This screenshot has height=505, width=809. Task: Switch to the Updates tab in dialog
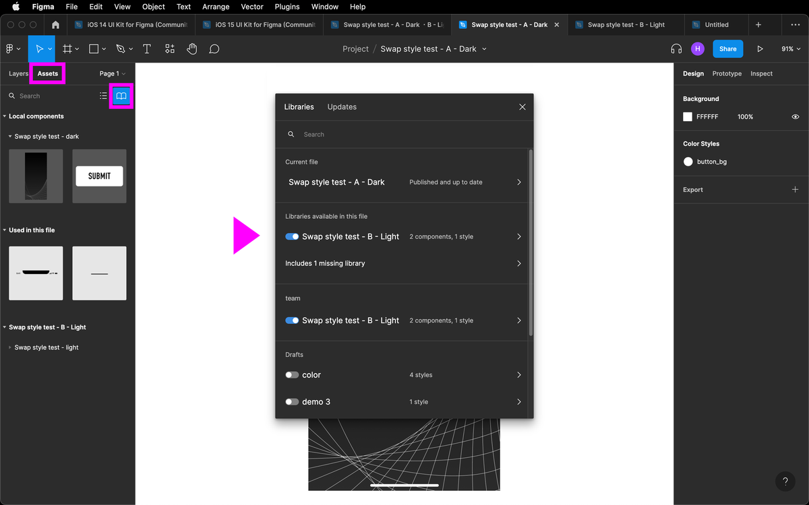(342, 107)
